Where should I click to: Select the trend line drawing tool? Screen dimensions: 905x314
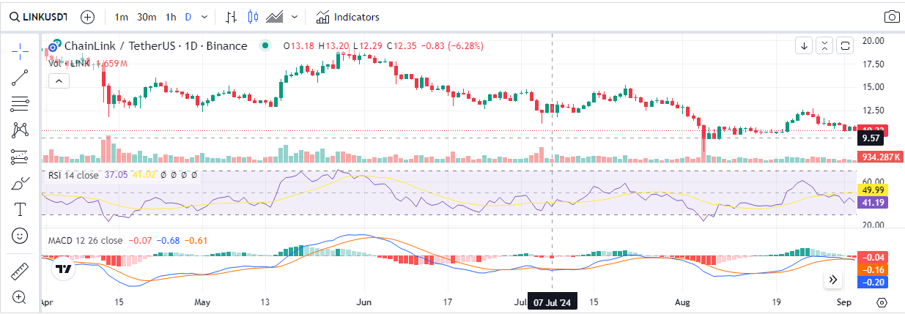20,77
